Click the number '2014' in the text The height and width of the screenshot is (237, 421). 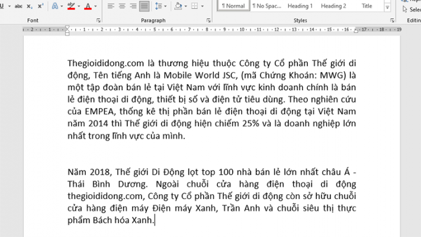pyautogui.click(x=98, y=124)
